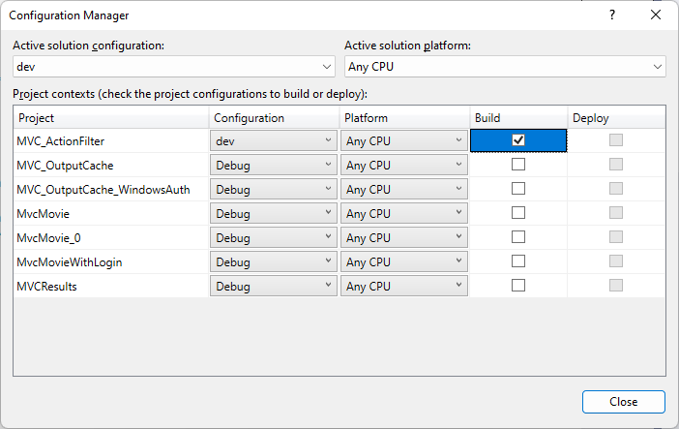Open Platform dropdown for MvcMovie_0
Image resolution: width=679 pixels, height=429 pixels.
point(404,237)
